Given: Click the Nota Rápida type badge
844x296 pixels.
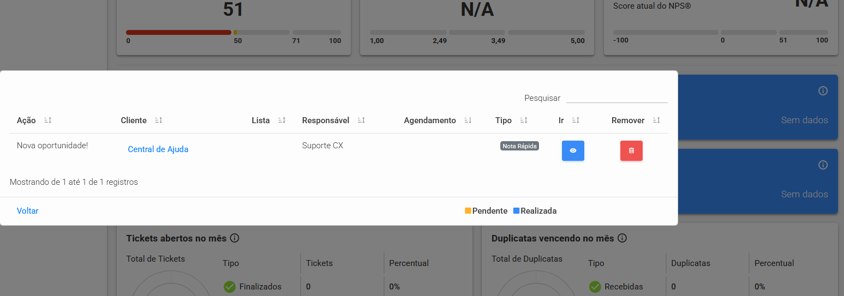Looking at the screenshot, I should pos(519,146).
